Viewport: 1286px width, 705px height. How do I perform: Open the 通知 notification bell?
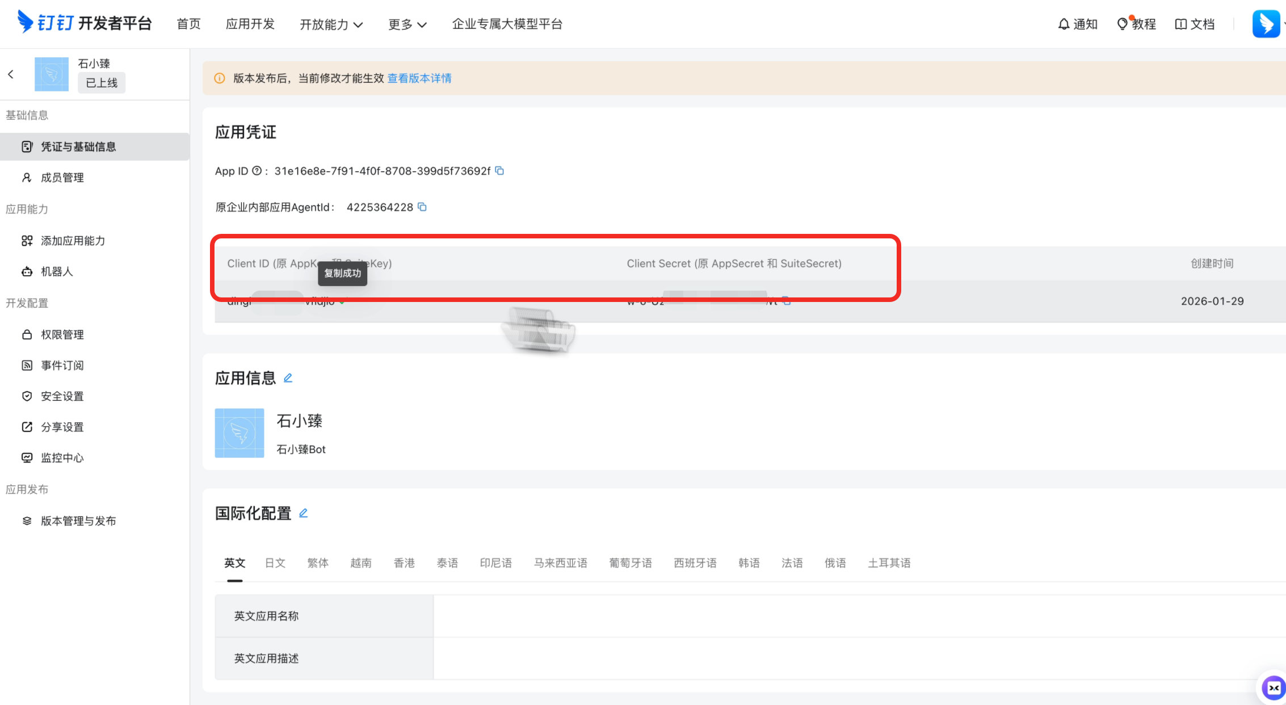point(1077,24)
